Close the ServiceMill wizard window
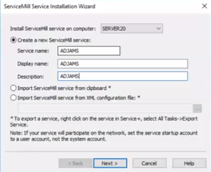211x172 pixels. tap(204, 6)
